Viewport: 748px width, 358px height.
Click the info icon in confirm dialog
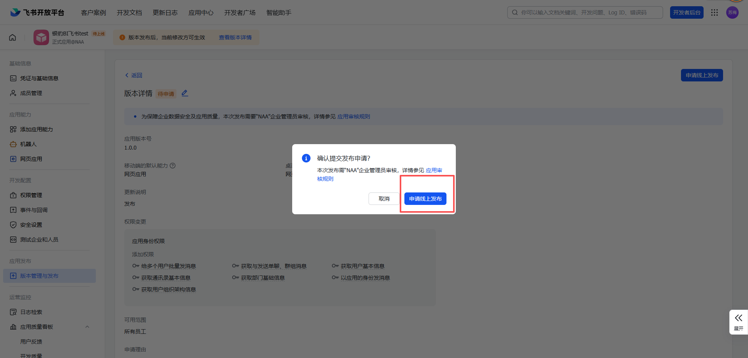pyautogui.click(x=306, y=158)
